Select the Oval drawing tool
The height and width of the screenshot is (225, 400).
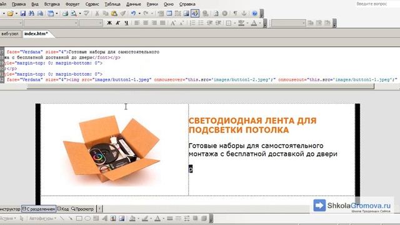pos(87,219)
